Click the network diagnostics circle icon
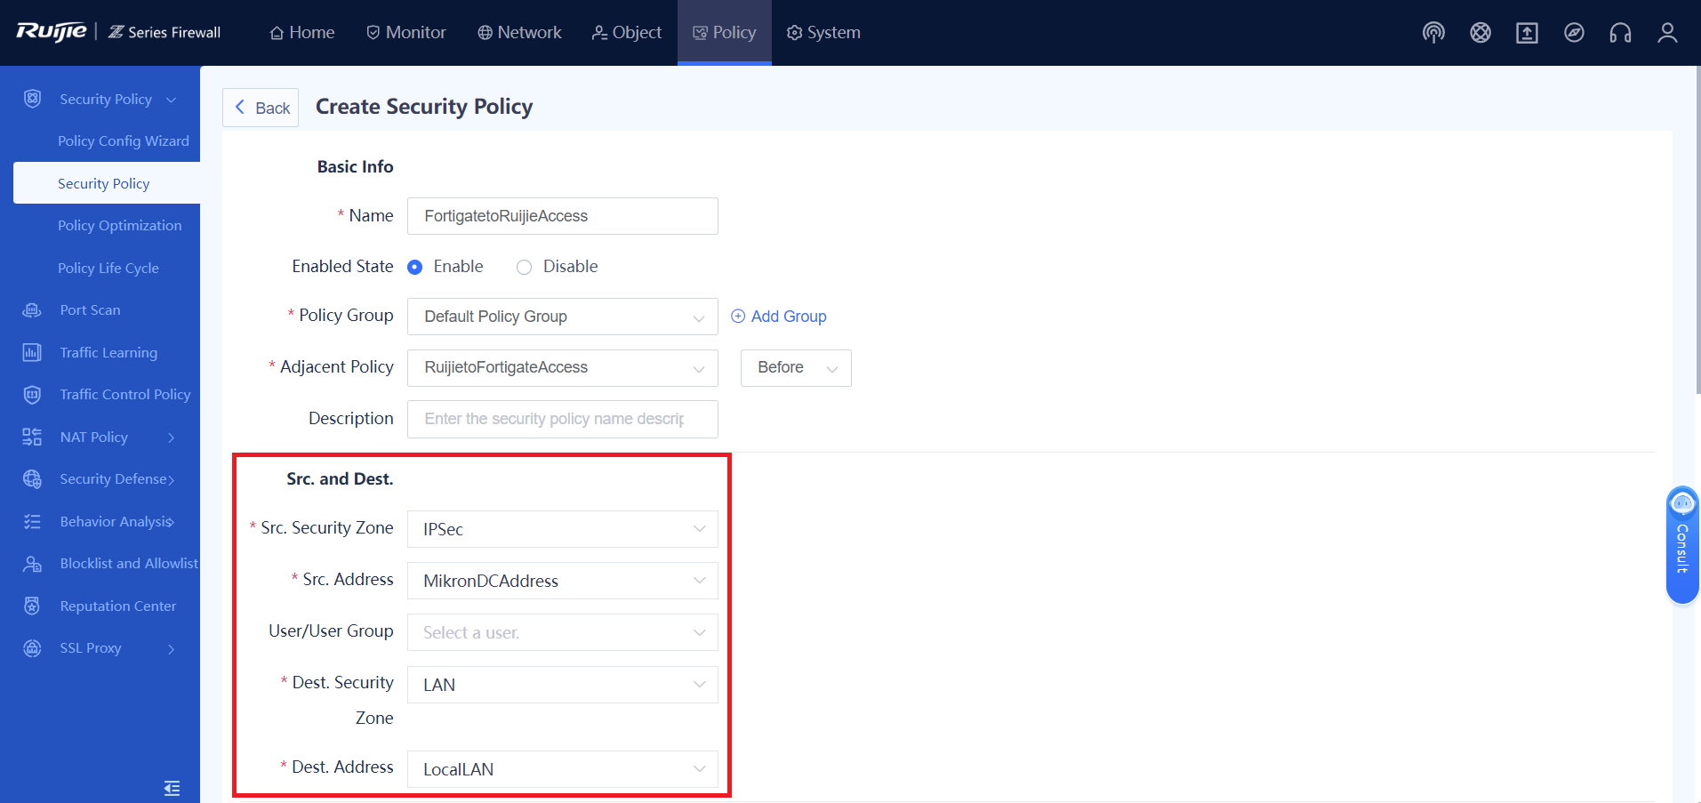The width and height of the screenshot is (1701, 803). pos(1480,33)
